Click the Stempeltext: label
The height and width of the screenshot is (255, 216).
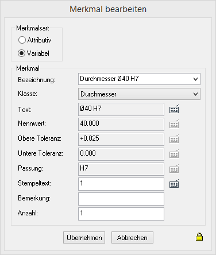click(34, 183)
